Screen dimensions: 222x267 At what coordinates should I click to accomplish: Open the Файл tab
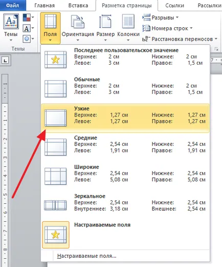12,6
